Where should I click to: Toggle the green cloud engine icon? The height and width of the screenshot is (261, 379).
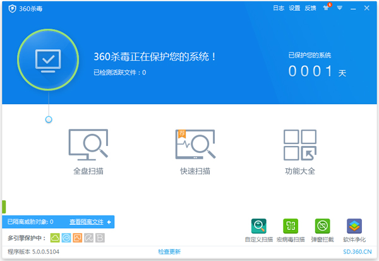coord(55,238)
